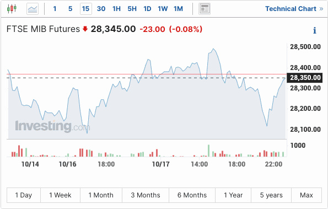This screenshot has width=328, height=209.
Task: Click the 28,500.00 axis label
Action: pyautogui.click(x=305, y=46)
